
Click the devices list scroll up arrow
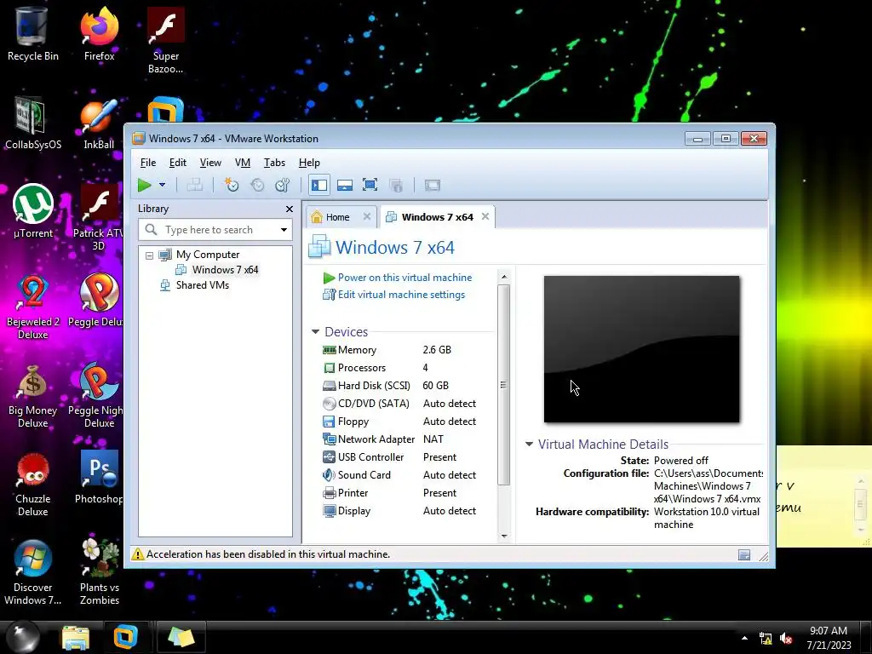[x=504, y=277]
